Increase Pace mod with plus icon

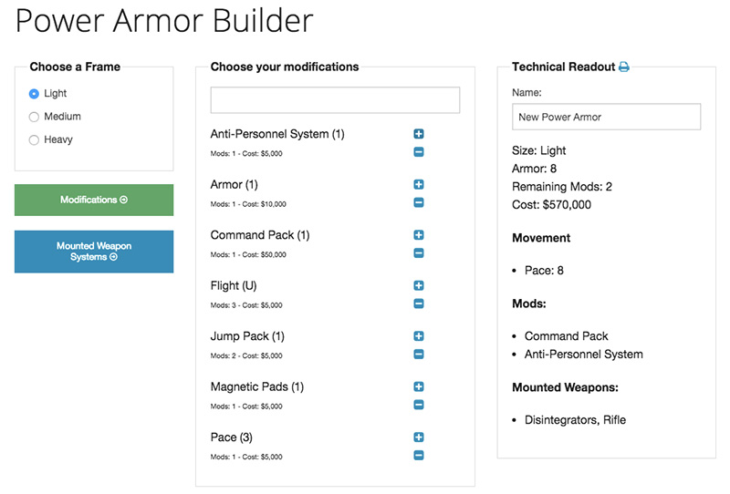(419, 437)
